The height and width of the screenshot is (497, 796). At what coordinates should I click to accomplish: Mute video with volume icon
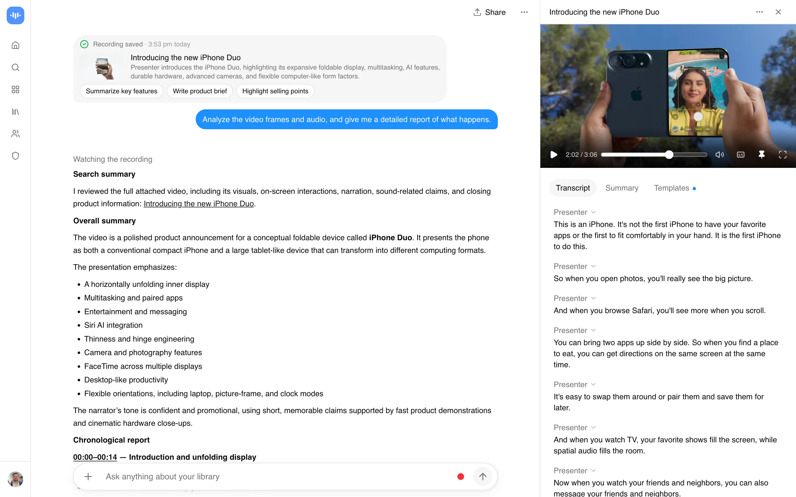pos(719,155)
